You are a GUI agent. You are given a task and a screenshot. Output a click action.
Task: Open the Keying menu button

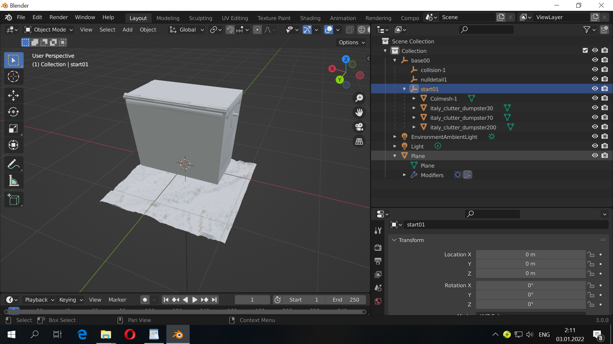pos(70,300)
